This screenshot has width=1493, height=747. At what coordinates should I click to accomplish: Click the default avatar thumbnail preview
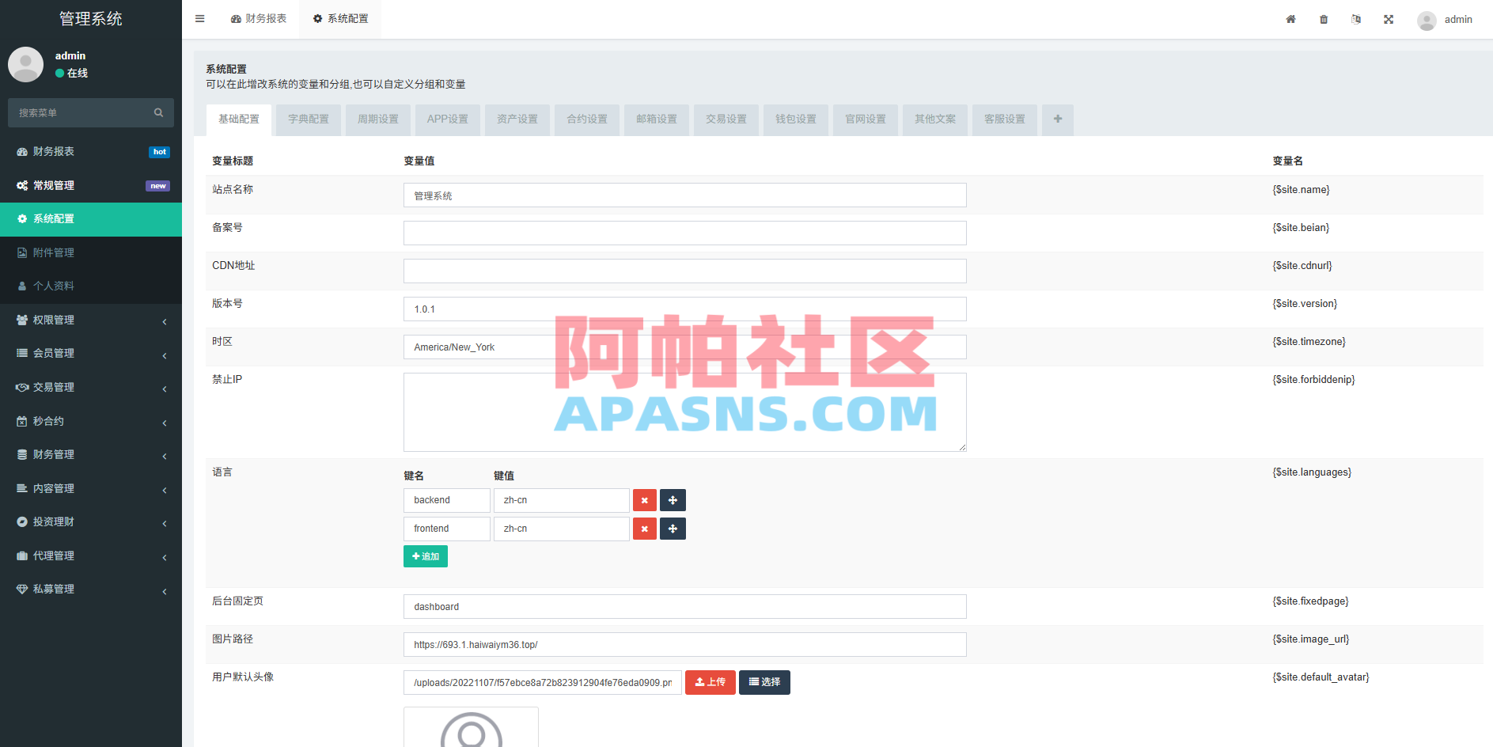point(471,727)
